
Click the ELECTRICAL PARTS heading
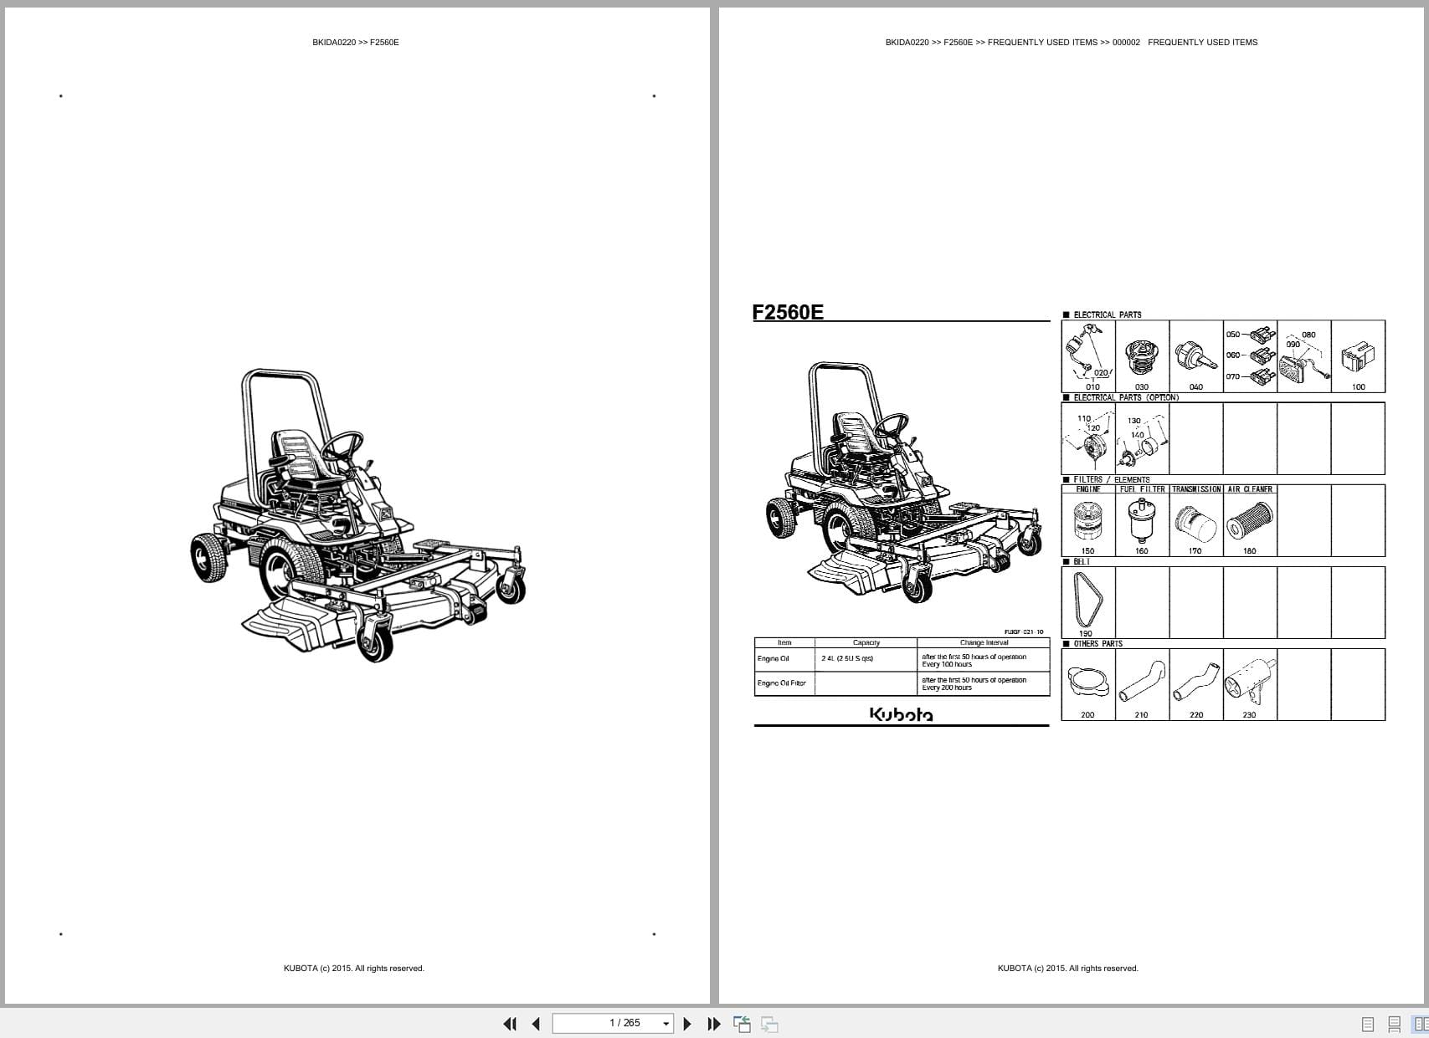click(x=1107, y=315)
